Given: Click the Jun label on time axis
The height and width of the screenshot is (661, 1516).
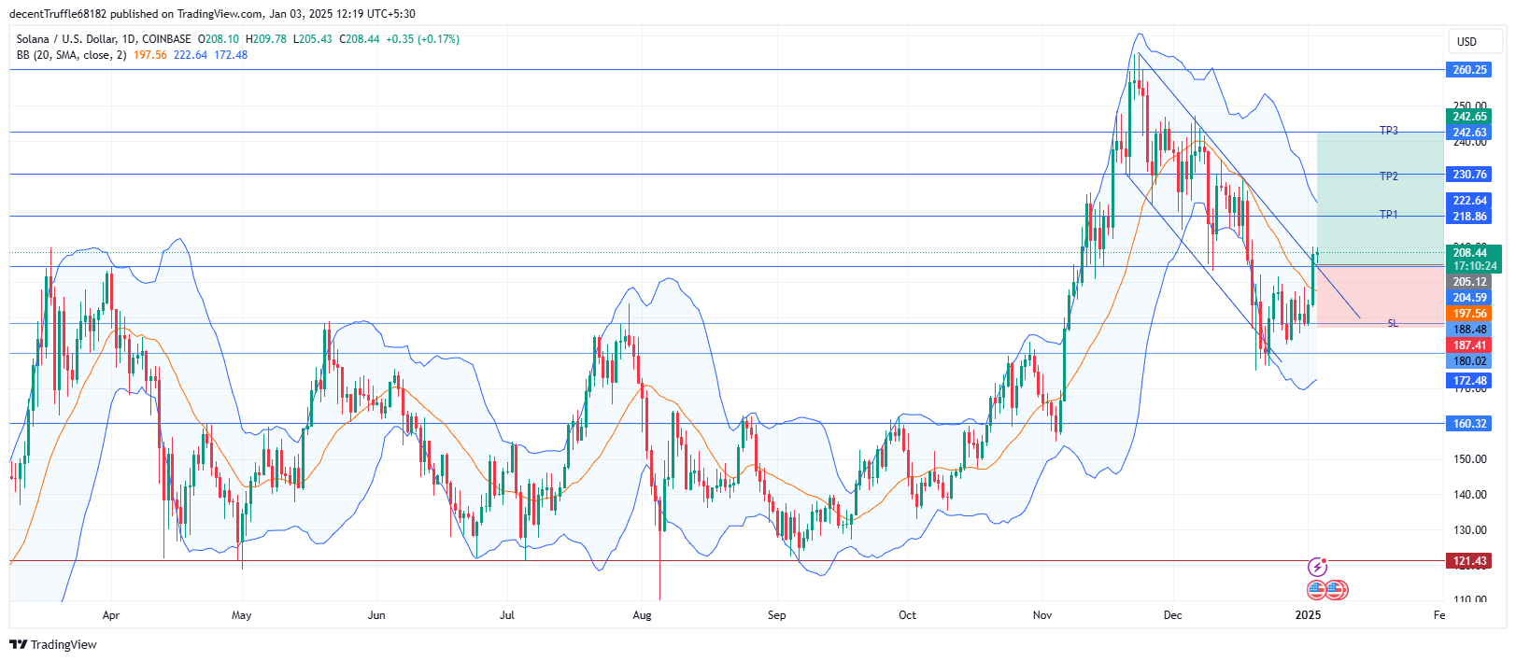Looking at the screenshot, I should point(376,615).
